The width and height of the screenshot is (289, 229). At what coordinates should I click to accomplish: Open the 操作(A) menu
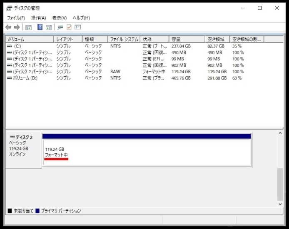pyautogui.click(x=39, y=18)
